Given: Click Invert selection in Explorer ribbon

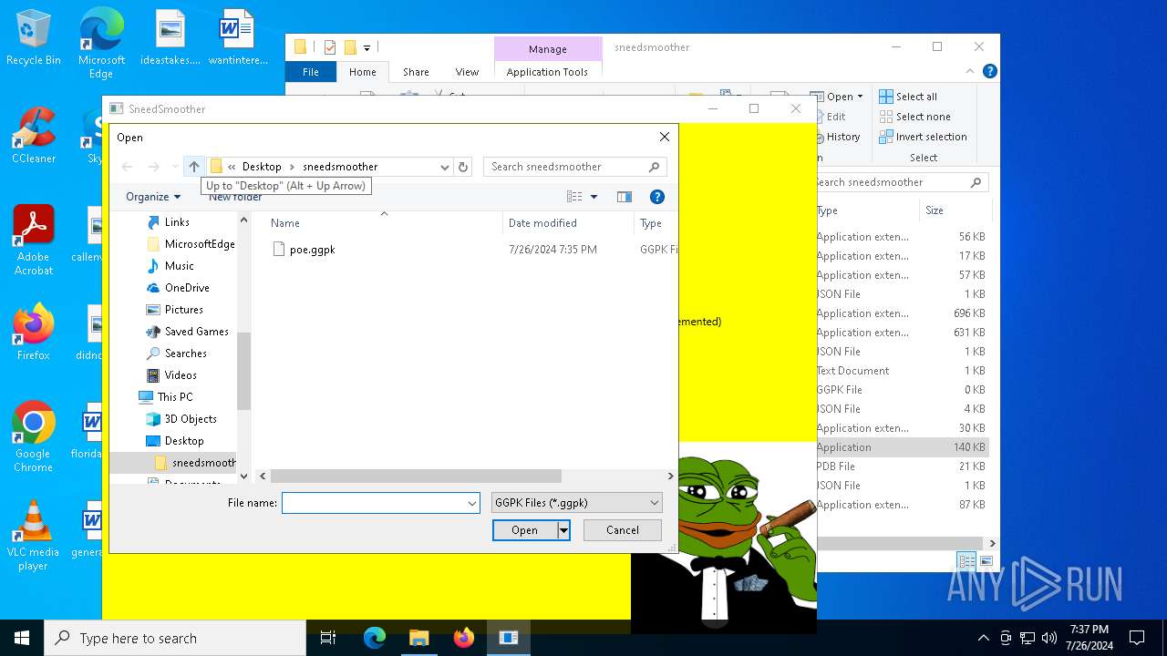Looking at the screenshot, I should tap(923, 137).
